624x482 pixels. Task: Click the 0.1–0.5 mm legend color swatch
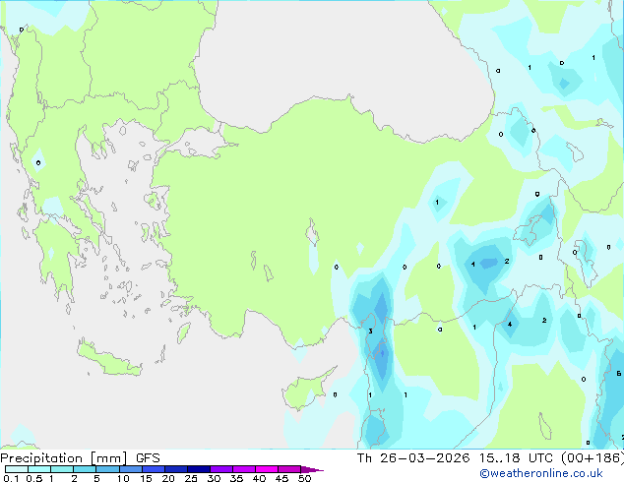click(x=17, y=469)
